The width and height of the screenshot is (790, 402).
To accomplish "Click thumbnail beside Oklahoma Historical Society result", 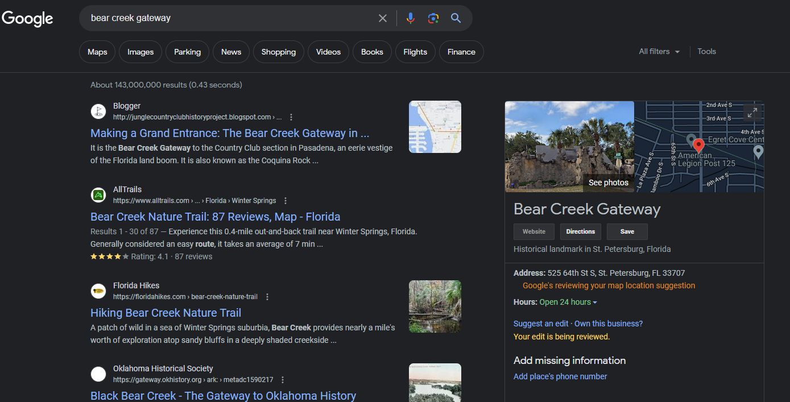I will [x=435, y=383].
